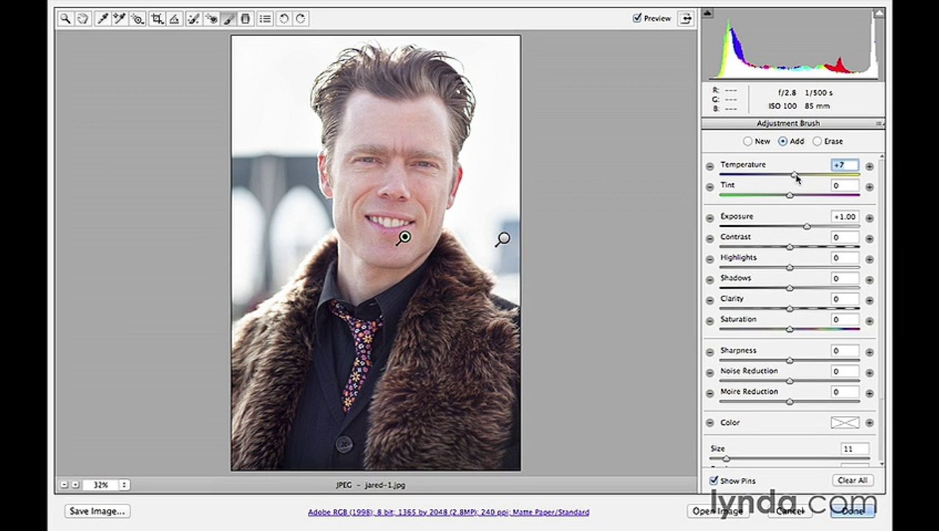Decrease Contrast with minus icon

(709, 239)
